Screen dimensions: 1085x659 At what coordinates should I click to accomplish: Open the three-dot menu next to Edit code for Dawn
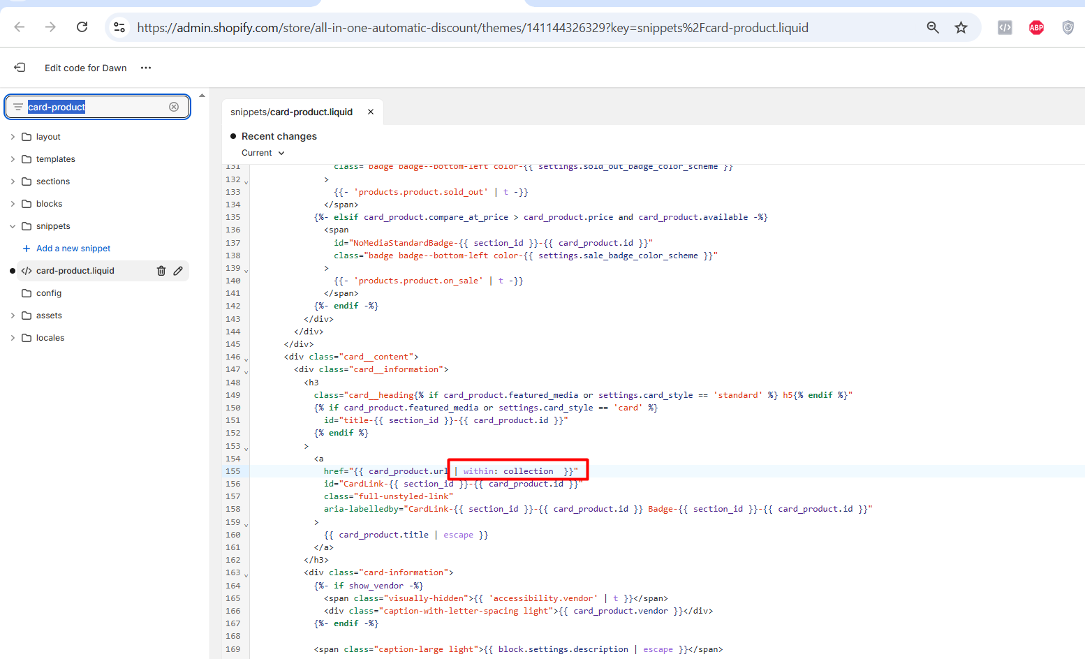[x=146, y=68]
